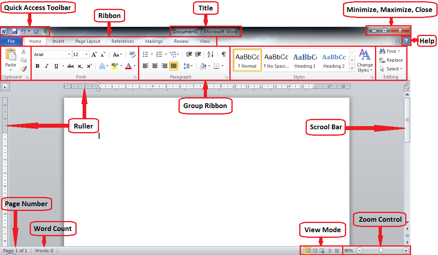438x255 pixels.
Task: Center the paragraph text
Action: point(155,66)
